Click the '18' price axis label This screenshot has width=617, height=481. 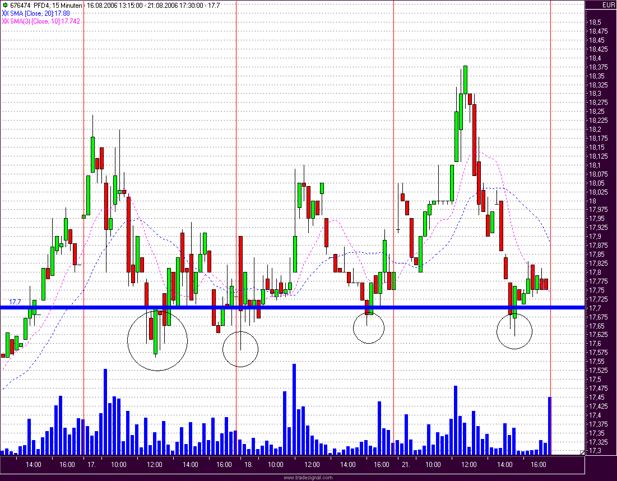coord(592,201)
